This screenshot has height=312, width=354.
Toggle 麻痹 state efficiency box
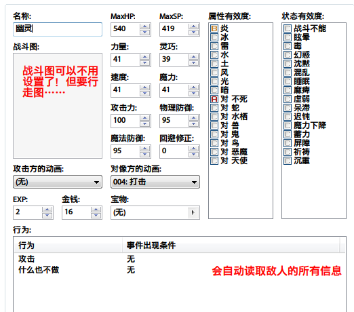pyautogui.click(x=288, y=90)
